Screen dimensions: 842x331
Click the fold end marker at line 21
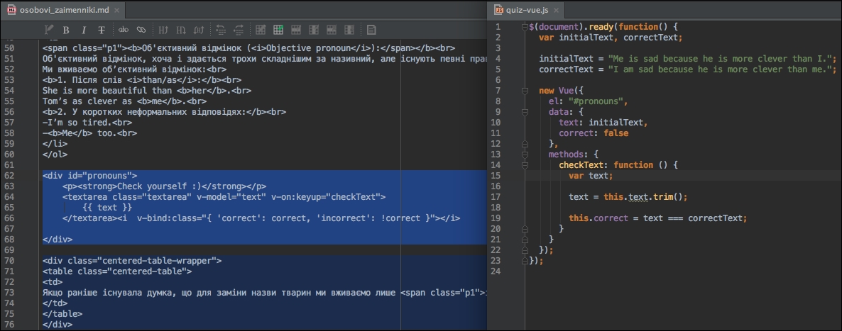click(x=525, y=240)
